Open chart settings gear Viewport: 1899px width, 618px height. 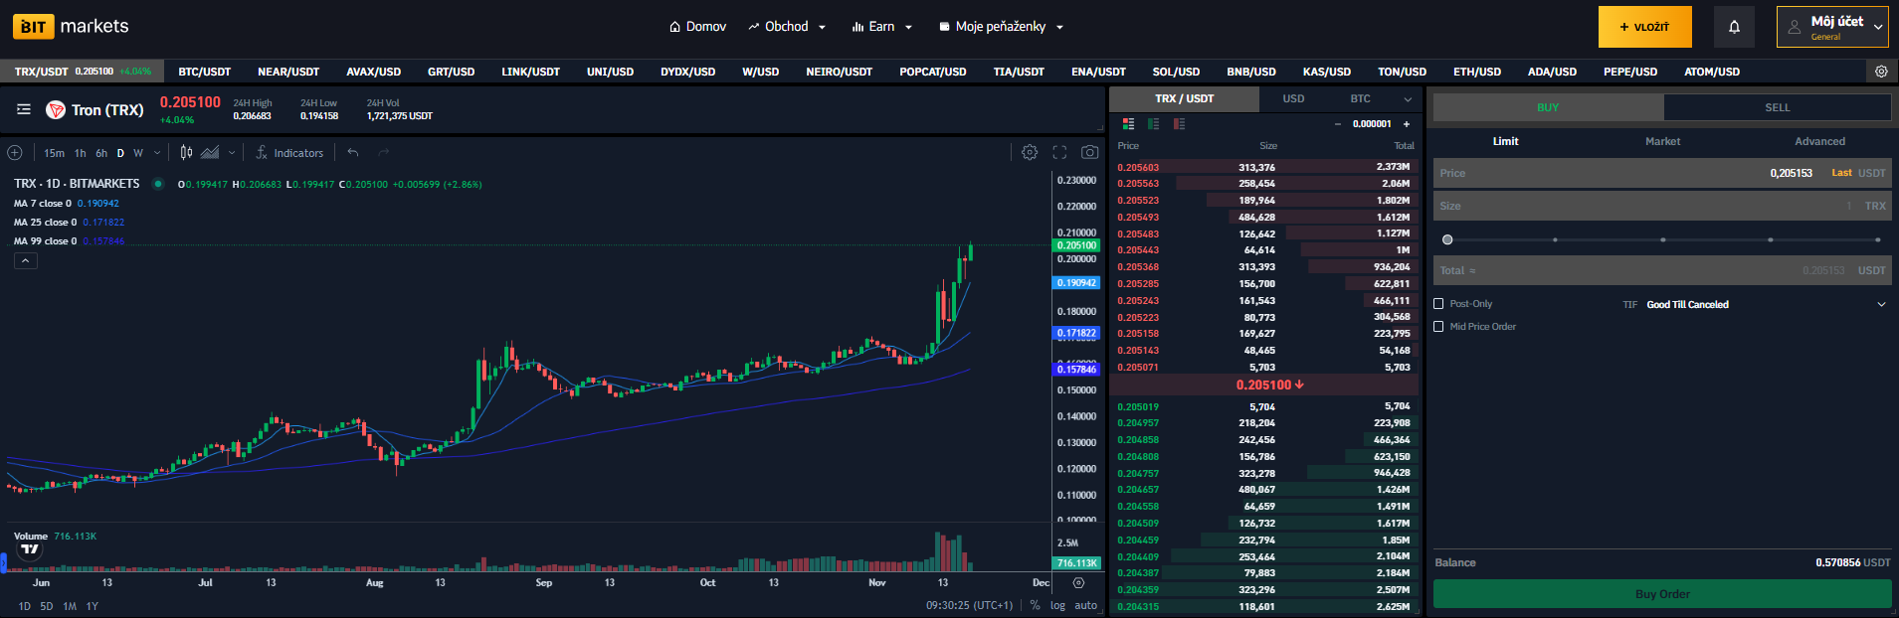[1030, 152]
